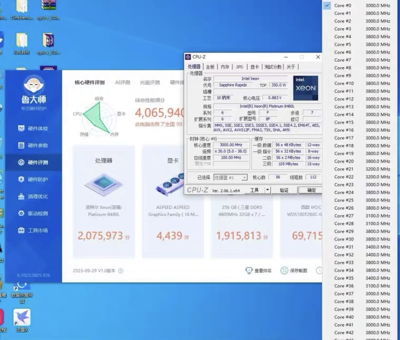Click the 代号 field showing Sapphire Rapids
The image size is (400, 340).
click(x=233, y=85)
